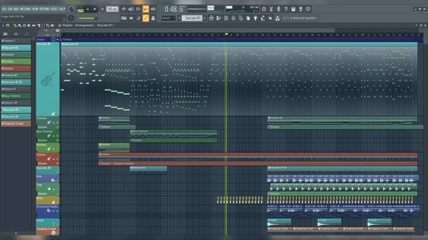Screen dimensions: 428x240
Task: Open the PATTERNS menu
Action: [26, 9]
